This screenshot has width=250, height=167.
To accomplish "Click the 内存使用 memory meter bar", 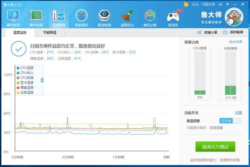I will pos(230,73).
